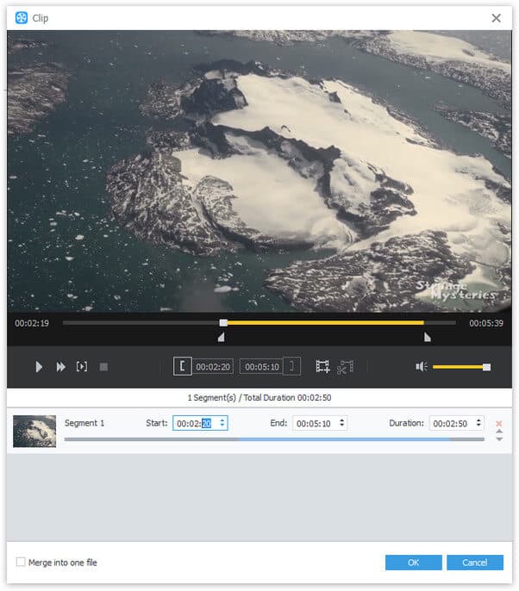This screenshot has height=591, width=519.
Task: Set clip start point bracket button
Action: click(x=183, y=366)
